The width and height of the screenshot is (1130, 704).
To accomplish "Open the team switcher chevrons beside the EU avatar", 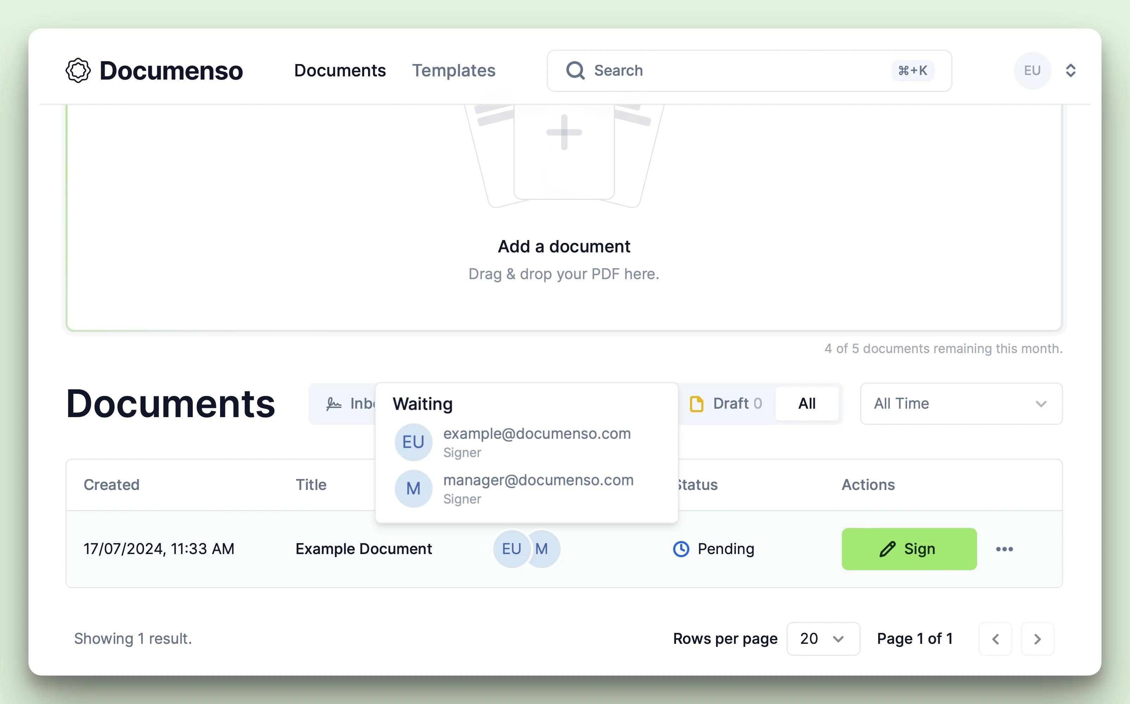I will pos(1071,70).
